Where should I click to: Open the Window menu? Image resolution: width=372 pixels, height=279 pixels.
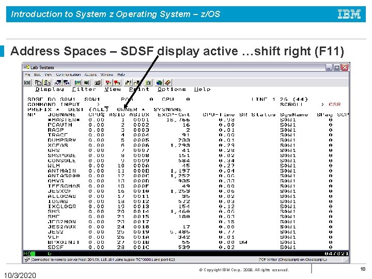coord(107,74)
